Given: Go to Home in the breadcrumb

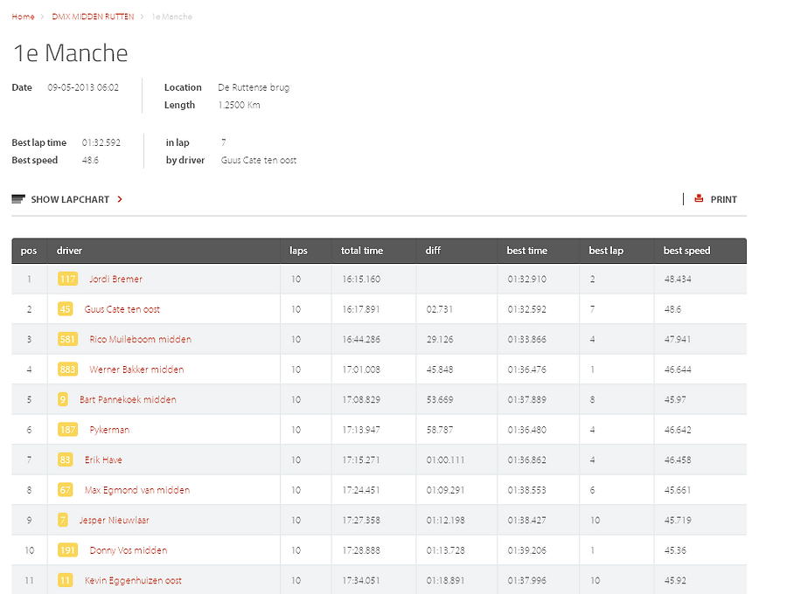Looking at the screenshot, I should pos(23,17).
